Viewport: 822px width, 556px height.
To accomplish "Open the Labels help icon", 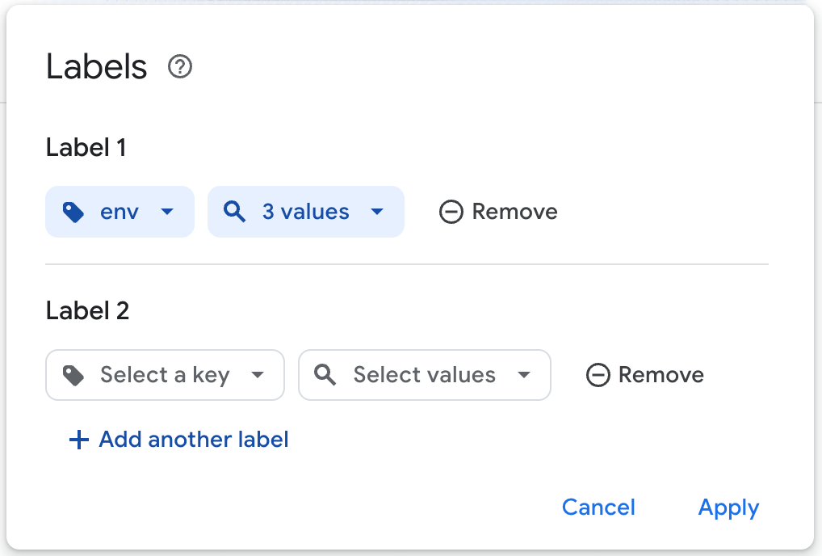I will point(179,67).
